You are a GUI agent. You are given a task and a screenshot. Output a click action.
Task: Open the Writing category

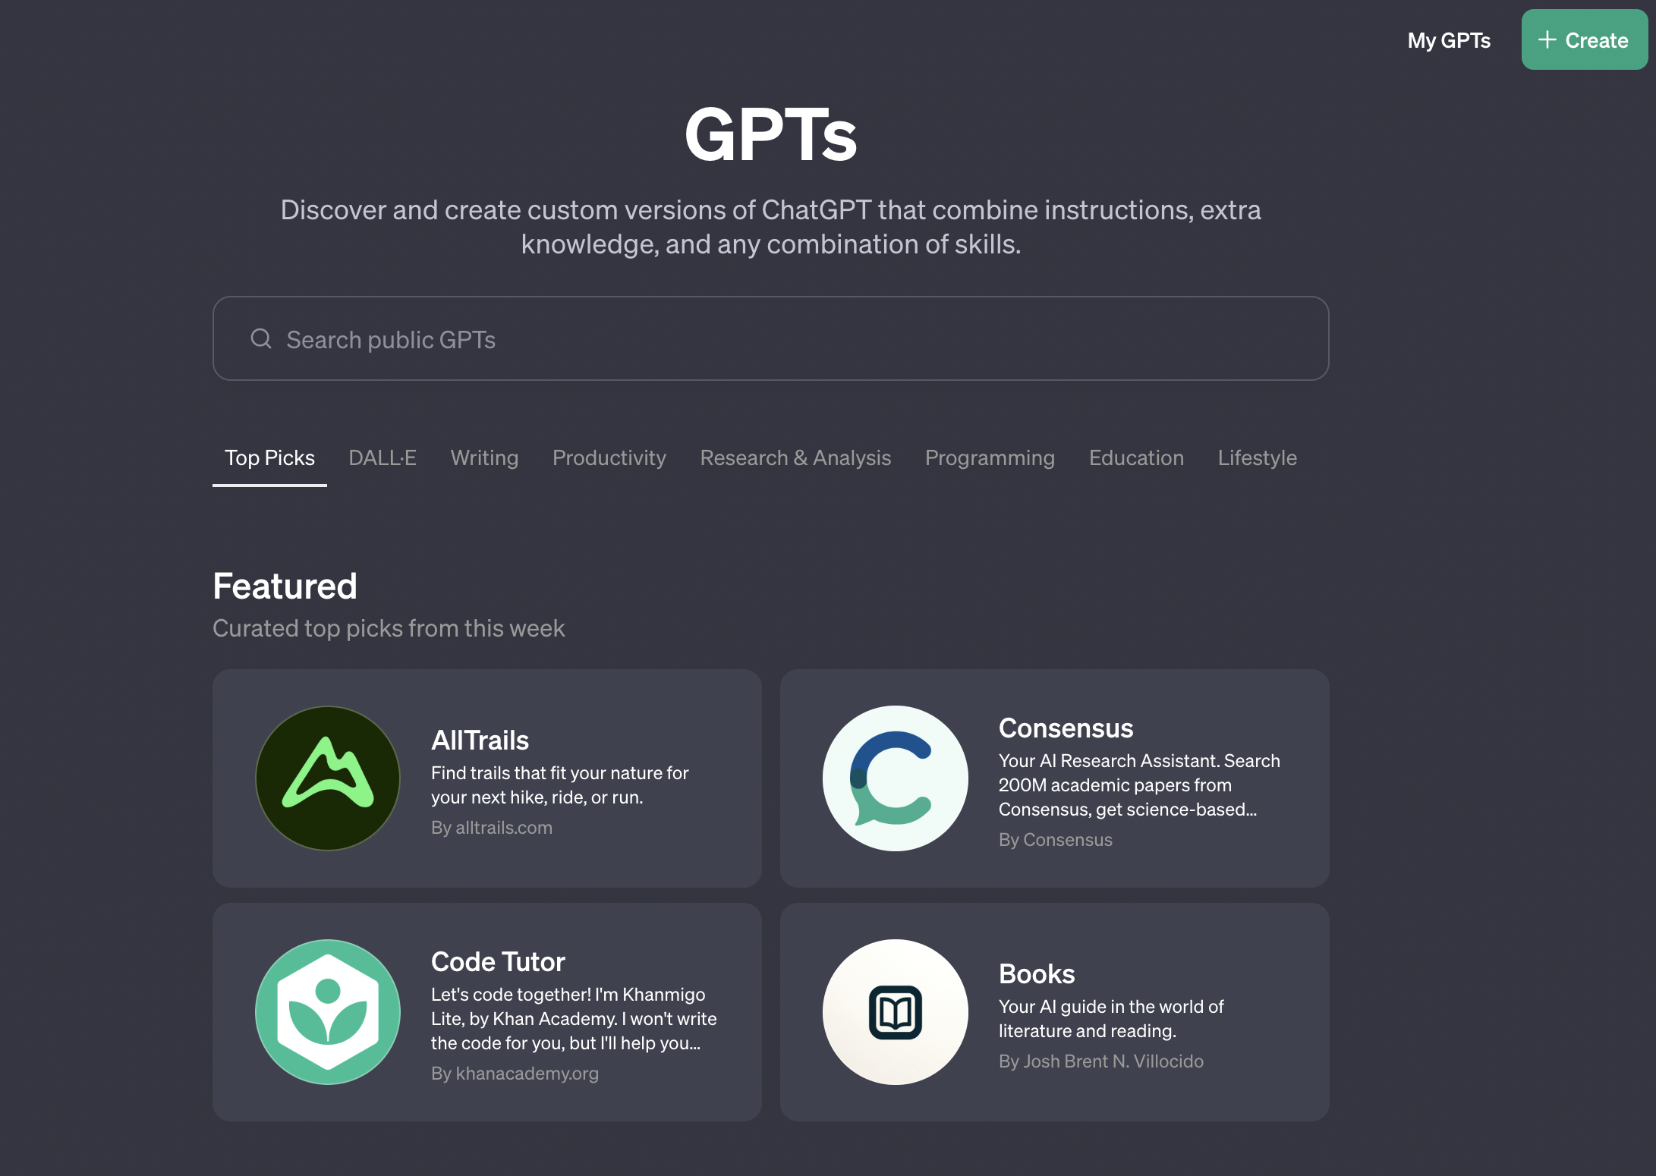coord(484,458)
